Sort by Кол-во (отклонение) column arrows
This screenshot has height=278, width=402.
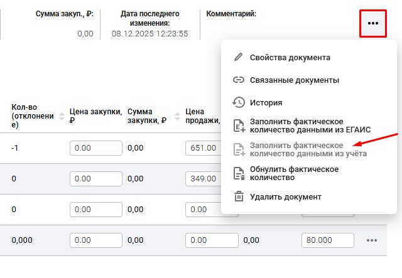(x=62, y=116)
